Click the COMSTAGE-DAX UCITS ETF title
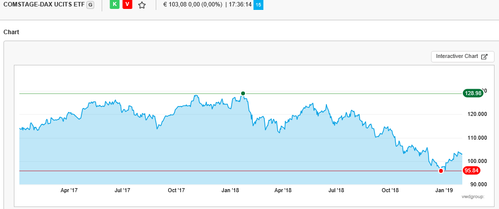 (44, 5)
